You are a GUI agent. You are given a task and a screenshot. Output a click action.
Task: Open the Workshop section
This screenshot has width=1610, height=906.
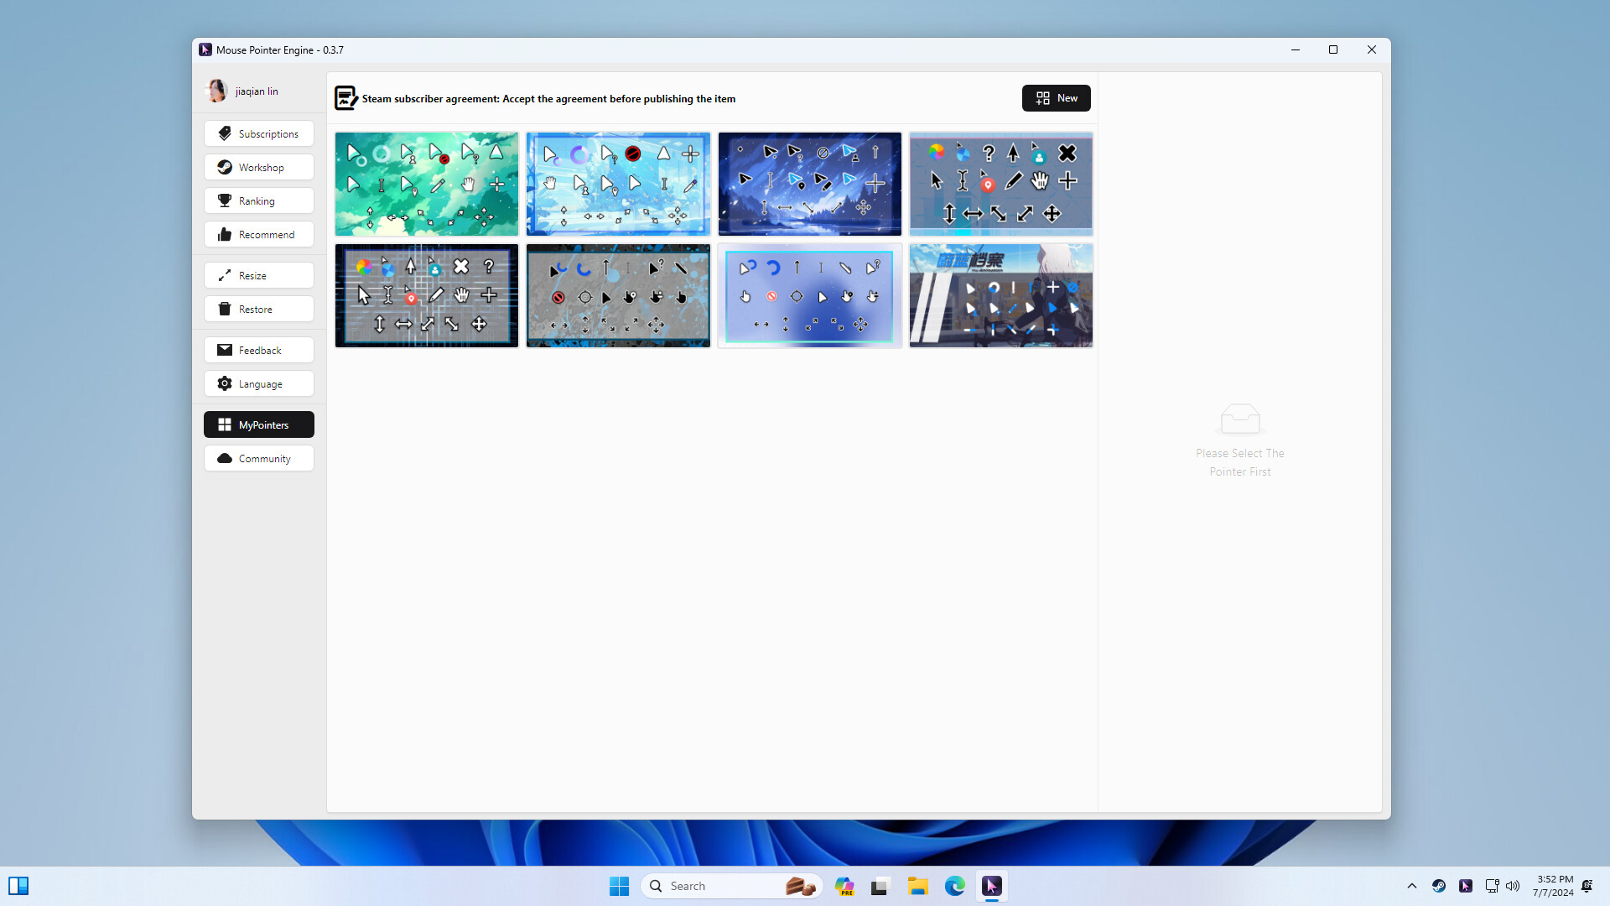[x=258, y=166]
